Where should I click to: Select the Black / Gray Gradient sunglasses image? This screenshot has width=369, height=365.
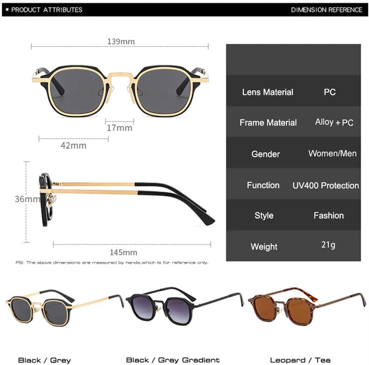(185, 306)
